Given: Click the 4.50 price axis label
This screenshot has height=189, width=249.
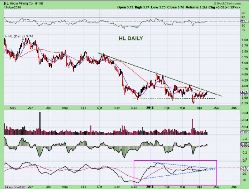Looking at the screenshot, I should click(245, 74).
